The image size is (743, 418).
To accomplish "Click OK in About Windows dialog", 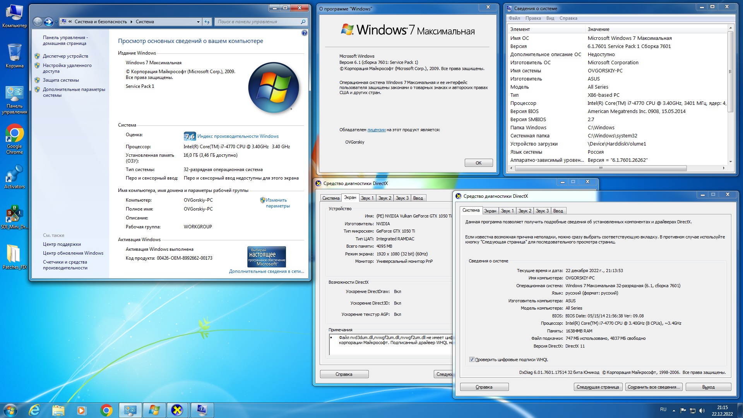I will 479,163.
